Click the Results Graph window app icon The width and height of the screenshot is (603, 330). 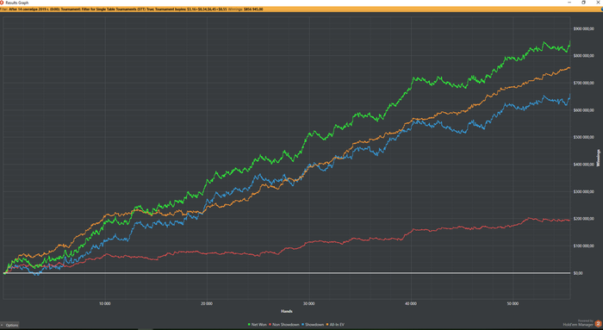pyautogui.click(x=2, y=3)
